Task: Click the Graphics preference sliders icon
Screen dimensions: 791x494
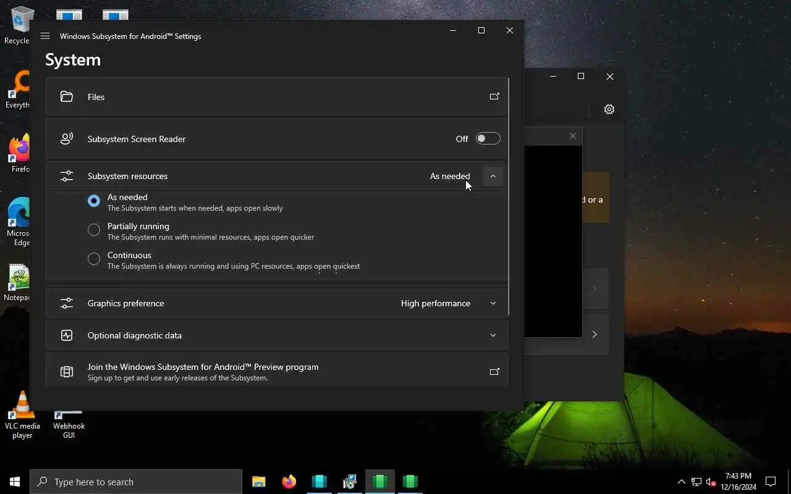Action: coord(67,303)
